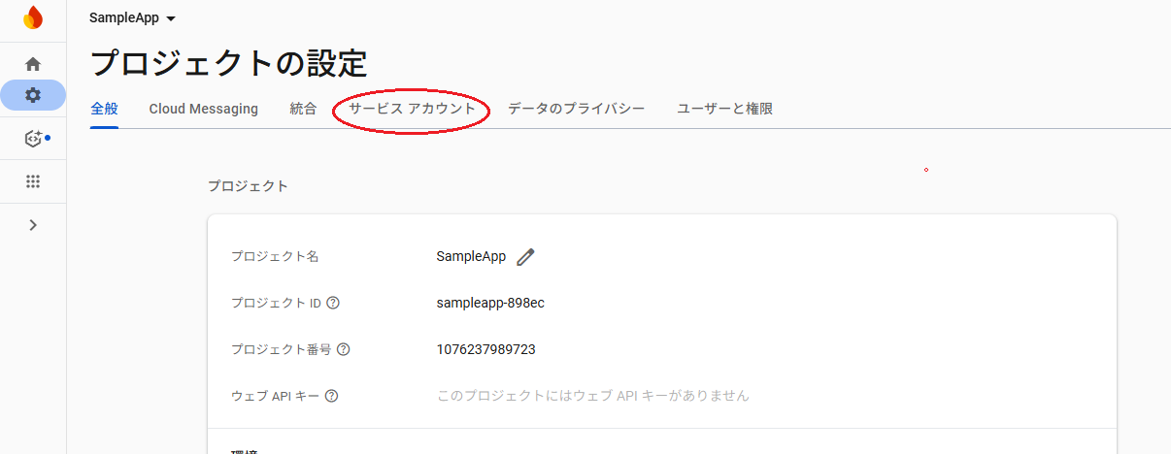The width and height of the screenshot is (1171, 454).
Task: Select the データのプライバシー tab
Action: click(576, 109)
